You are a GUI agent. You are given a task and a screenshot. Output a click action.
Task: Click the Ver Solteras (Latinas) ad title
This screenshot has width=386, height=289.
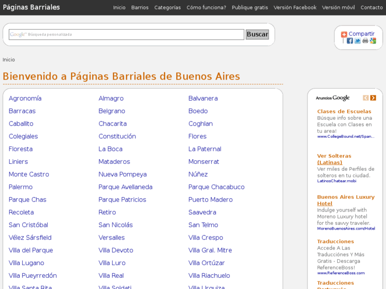pyautogui.click(x=334, y=159)
